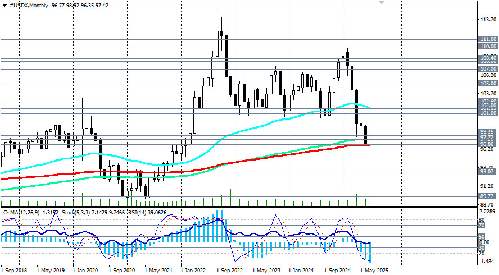Click the 1 Sep 2024 date label
This screenshot has height=275, width=499.
pyautogui.click(x=338, y=271)
